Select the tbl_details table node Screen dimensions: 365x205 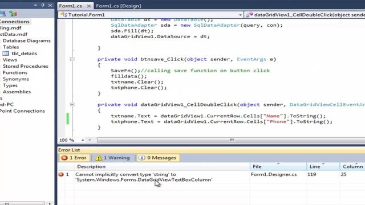[x=24, y=54]
